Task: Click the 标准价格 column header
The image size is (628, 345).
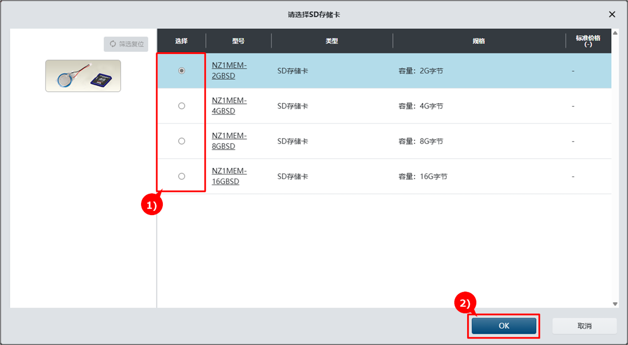Action: tap(588, 41)
